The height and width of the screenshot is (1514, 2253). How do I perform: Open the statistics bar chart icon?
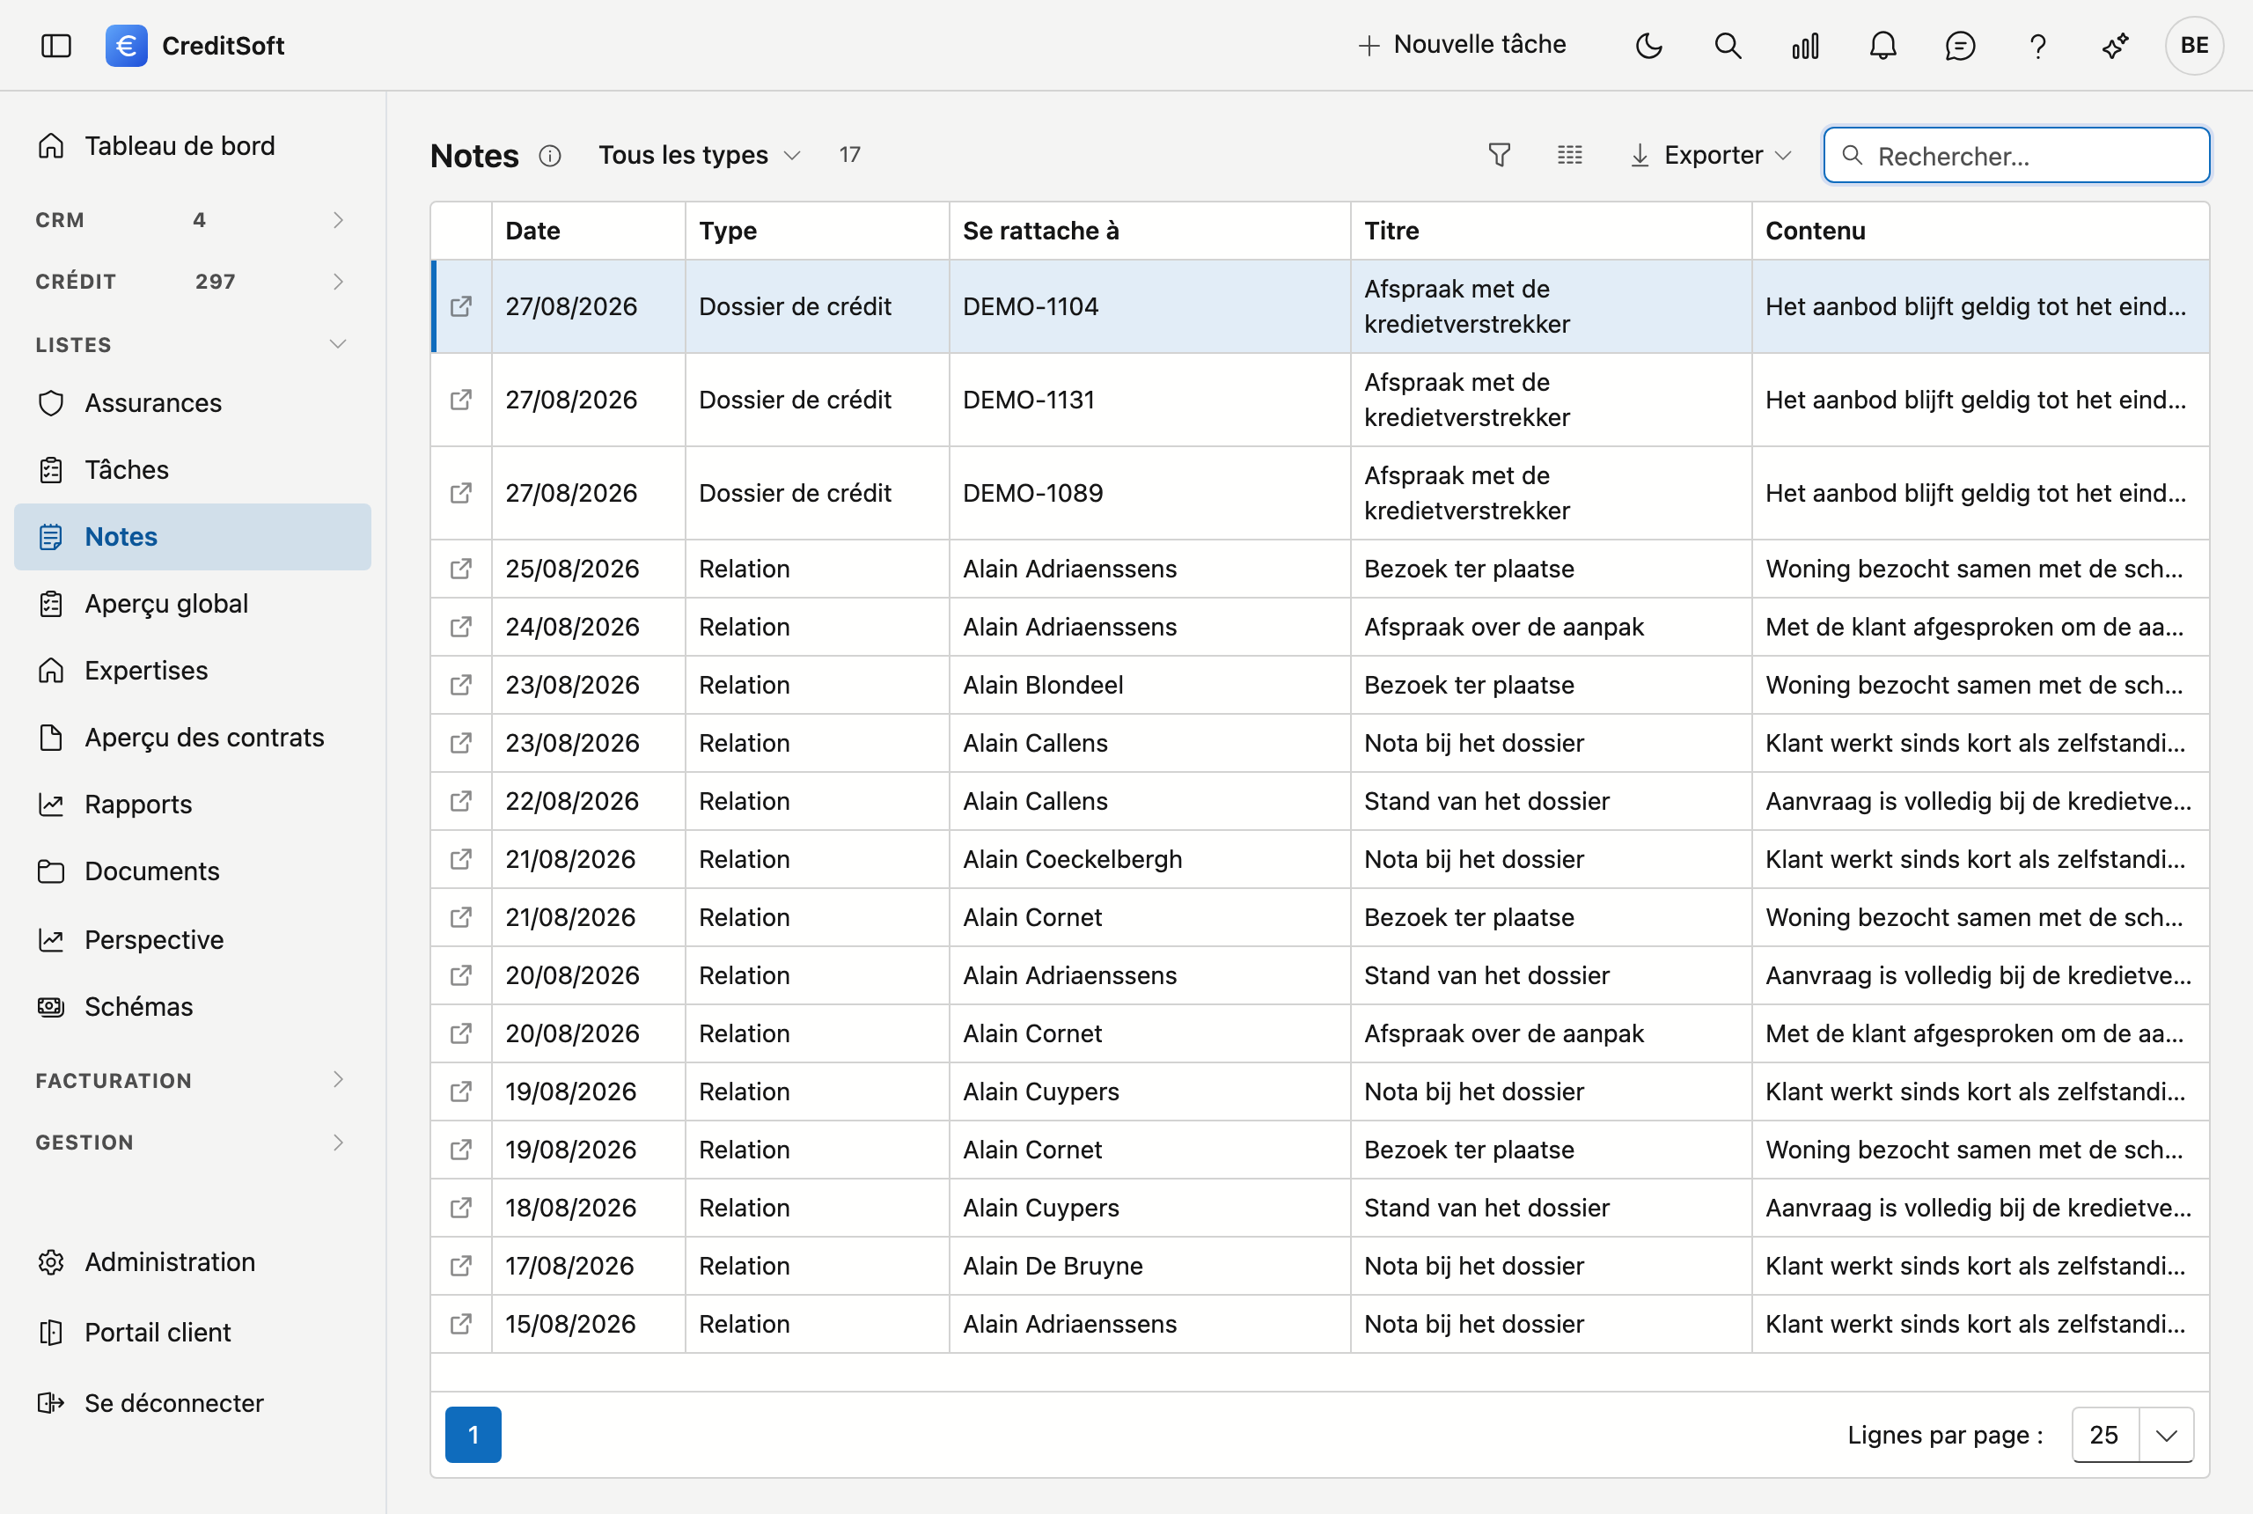click(x=1805, y=46)
